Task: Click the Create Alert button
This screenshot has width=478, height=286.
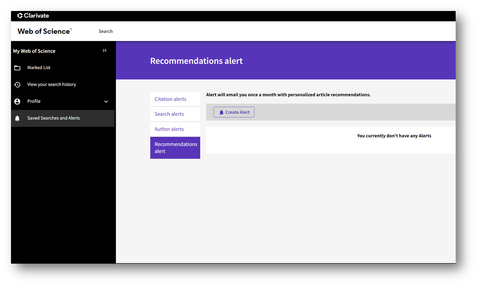Action: [x=234, y=112]
